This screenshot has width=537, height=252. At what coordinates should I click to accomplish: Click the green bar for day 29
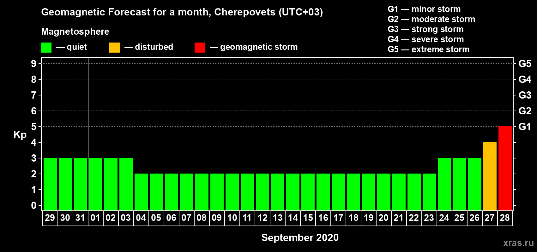coord(50,184)
